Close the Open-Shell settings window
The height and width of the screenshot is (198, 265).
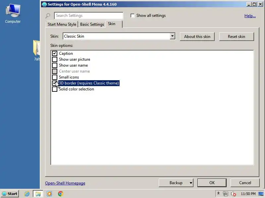260,4
